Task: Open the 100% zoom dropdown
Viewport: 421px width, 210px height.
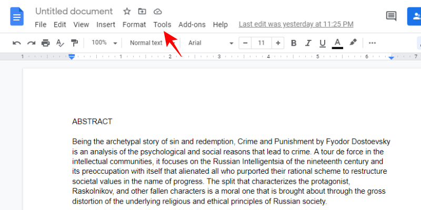Action: click(x=103, y=43)
